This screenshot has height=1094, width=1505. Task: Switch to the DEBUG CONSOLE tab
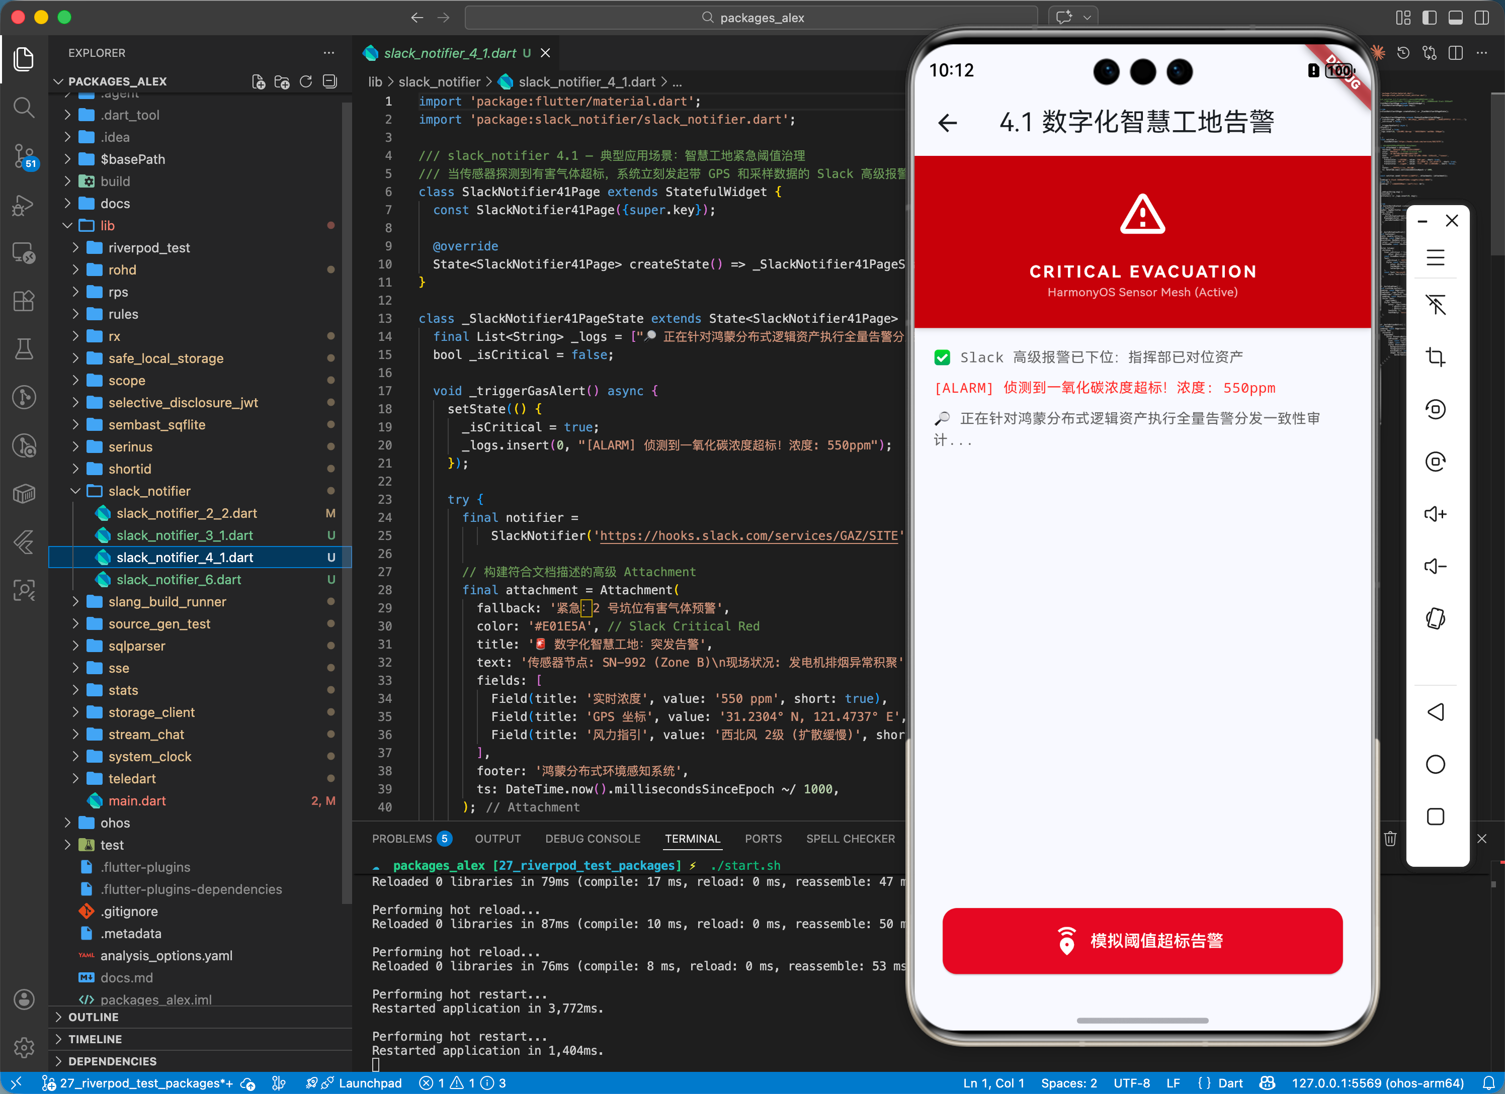tap(592, 839)
